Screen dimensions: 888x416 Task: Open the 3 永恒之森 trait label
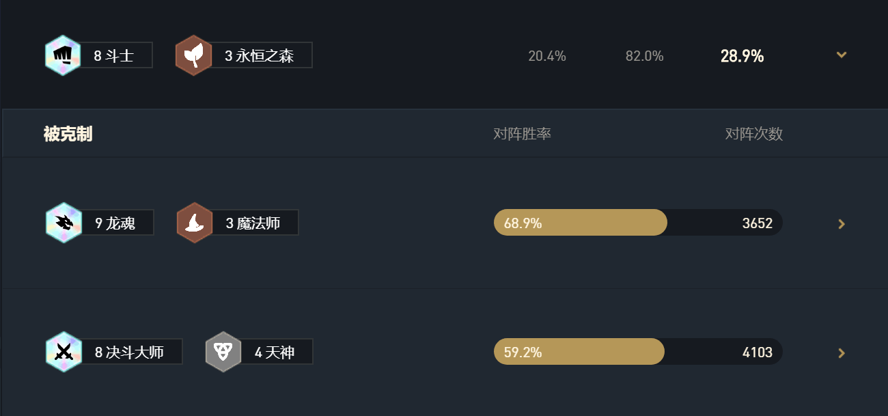pos(260,55)
